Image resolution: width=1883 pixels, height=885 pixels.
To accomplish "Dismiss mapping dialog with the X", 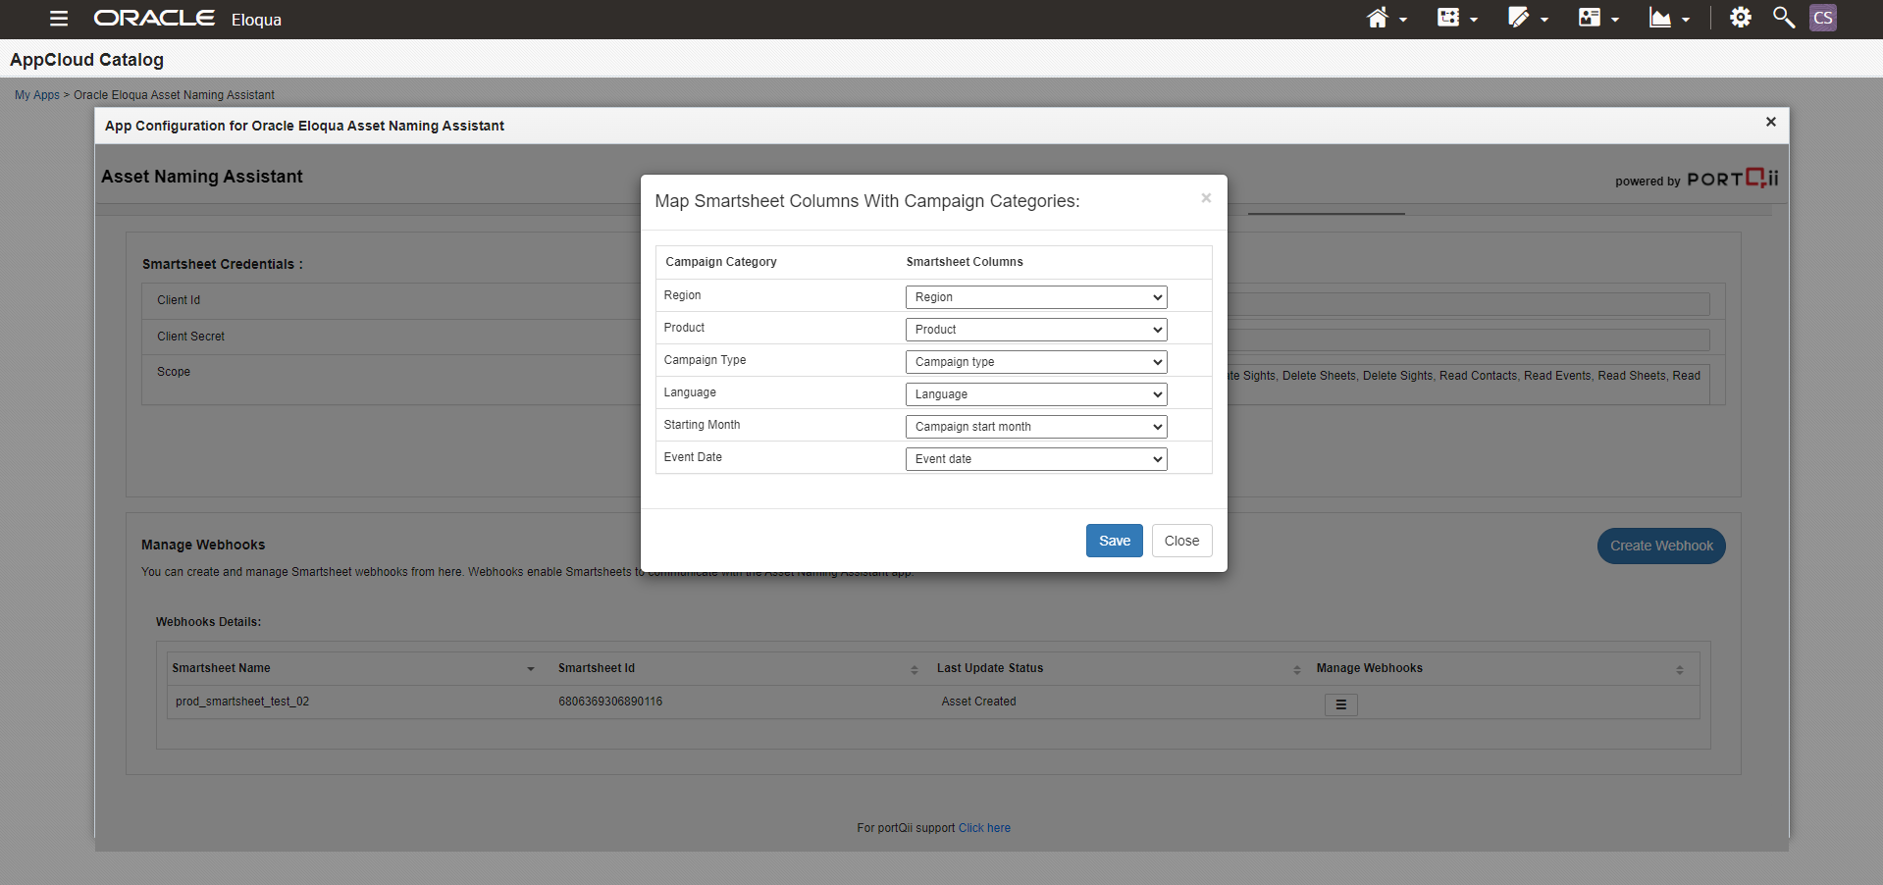I will pyautogui.click(x=1206, y=198).
